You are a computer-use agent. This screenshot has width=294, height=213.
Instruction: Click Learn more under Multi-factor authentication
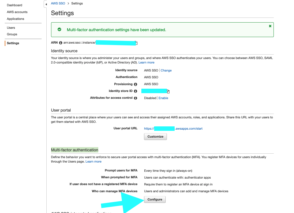click(x=93, y=161)
